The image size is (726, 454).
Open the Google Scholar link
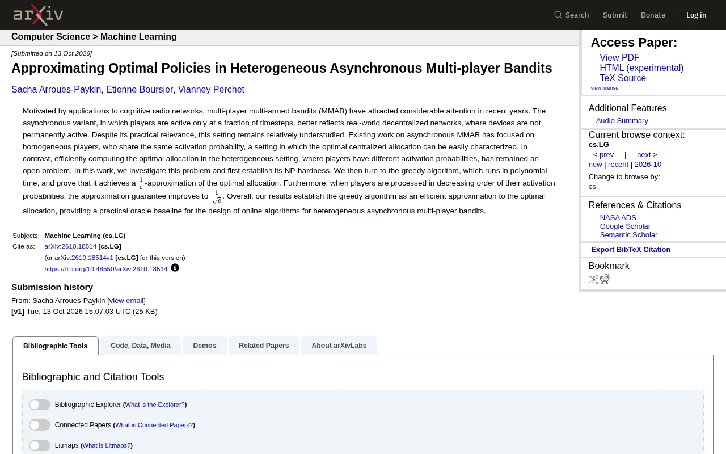point(625,226)
